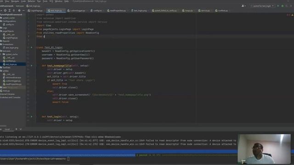The width and height of the screenshot is (294, 165).
Task: Select config.ini in the project tree
Action: [x=9, y=24]
